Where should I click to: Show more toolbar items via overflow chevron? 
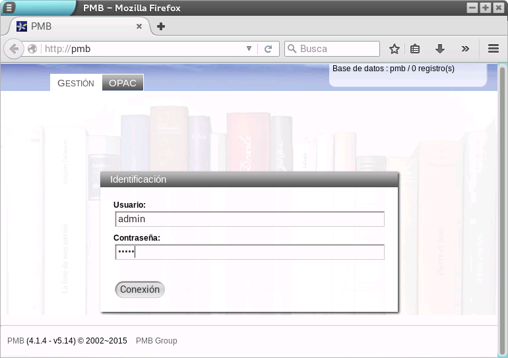click(465, 49)
